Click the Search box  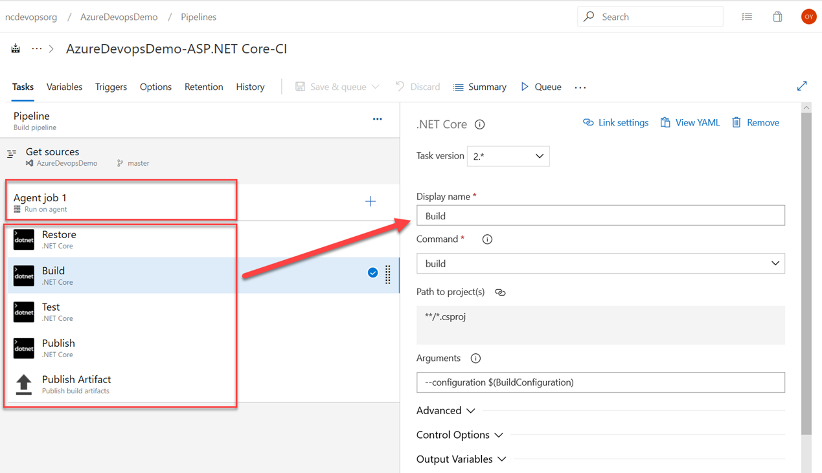click(x=650, y=17)
